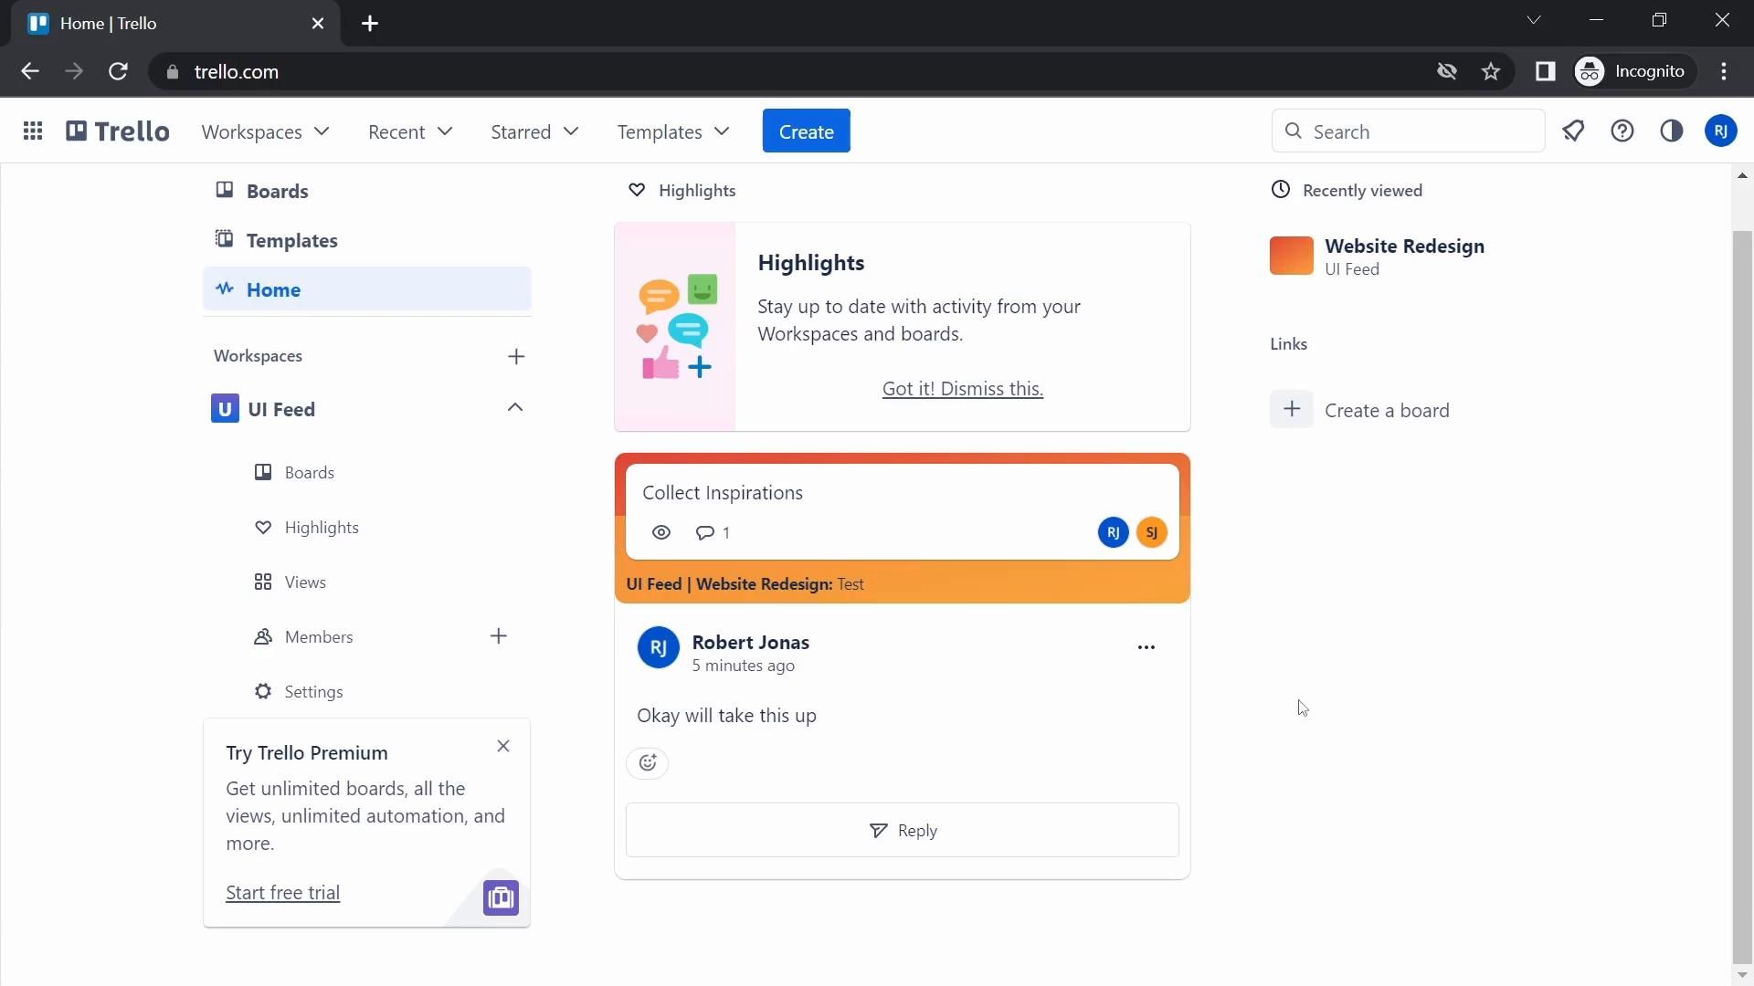This screenshot has width=1754, height=986.
Task: Go back in browser history
Action: [30, 71]
